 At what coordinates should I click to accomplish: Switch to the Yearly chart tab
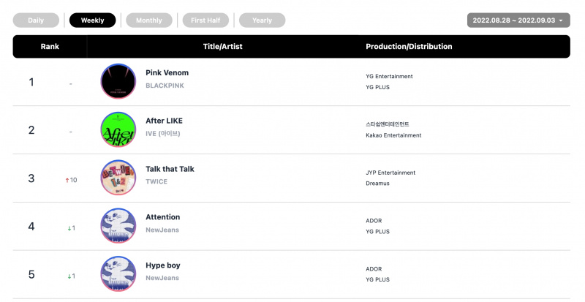(x=262, y=20)
